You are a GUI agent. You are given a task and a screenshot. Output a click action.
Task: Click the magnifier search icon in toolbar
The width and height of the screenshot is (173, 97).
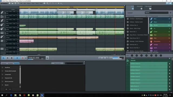click(18, 4)
